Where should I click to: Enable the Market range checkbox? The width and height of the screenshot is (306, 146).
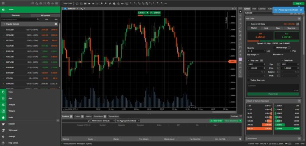coord(275,48)
